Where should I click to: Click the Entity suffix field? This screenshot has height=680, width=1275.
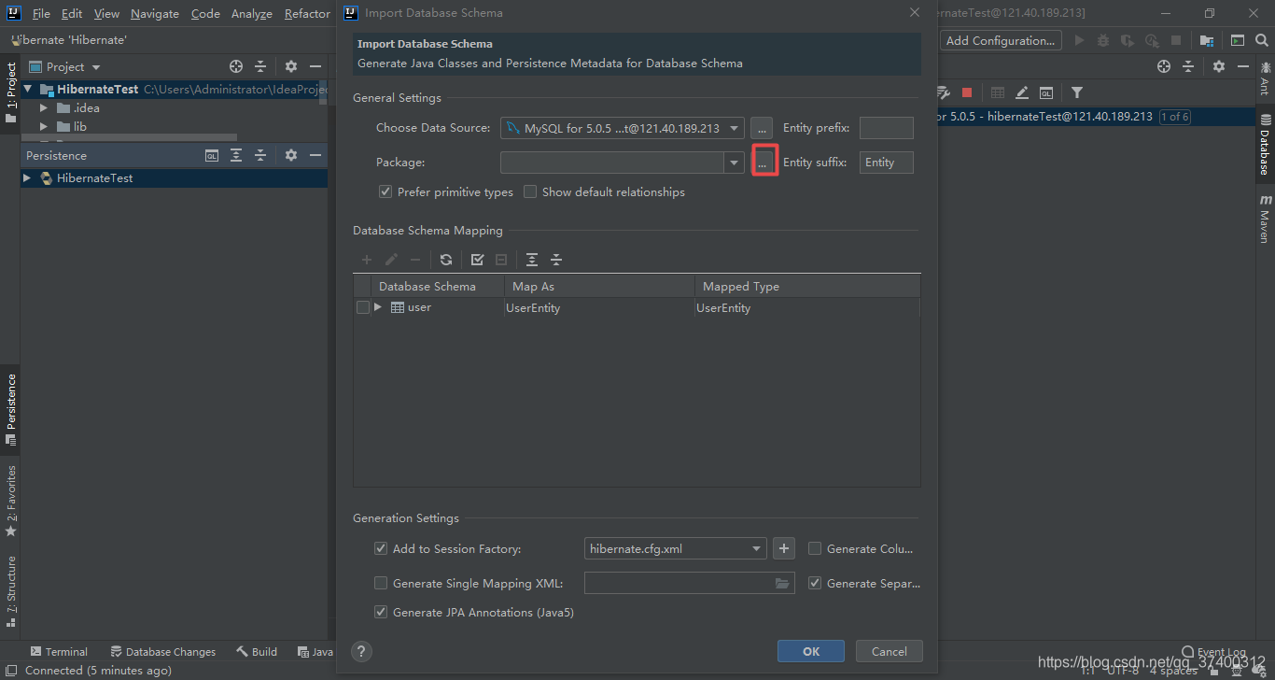pos(886,163)
